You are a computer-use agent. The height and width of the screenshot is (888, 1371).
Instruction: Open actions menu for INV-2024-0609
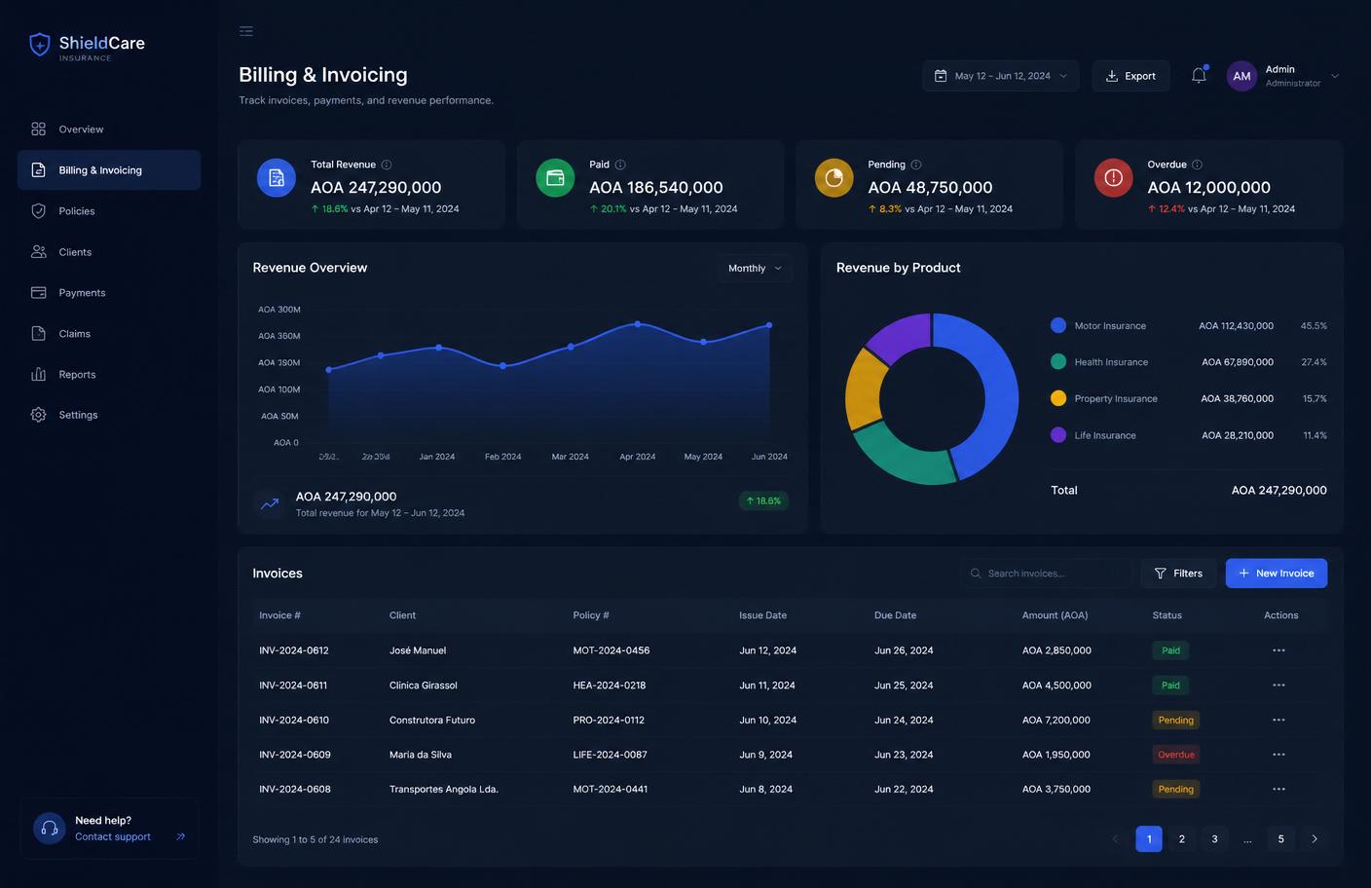coord(1278,755)
